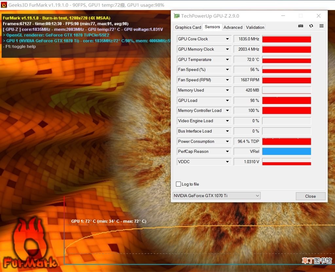The width and height of the screenshot is (335, 272).
Task: Click the GPU Core Clock red graph bar
Action: click(x=287, y=39)
